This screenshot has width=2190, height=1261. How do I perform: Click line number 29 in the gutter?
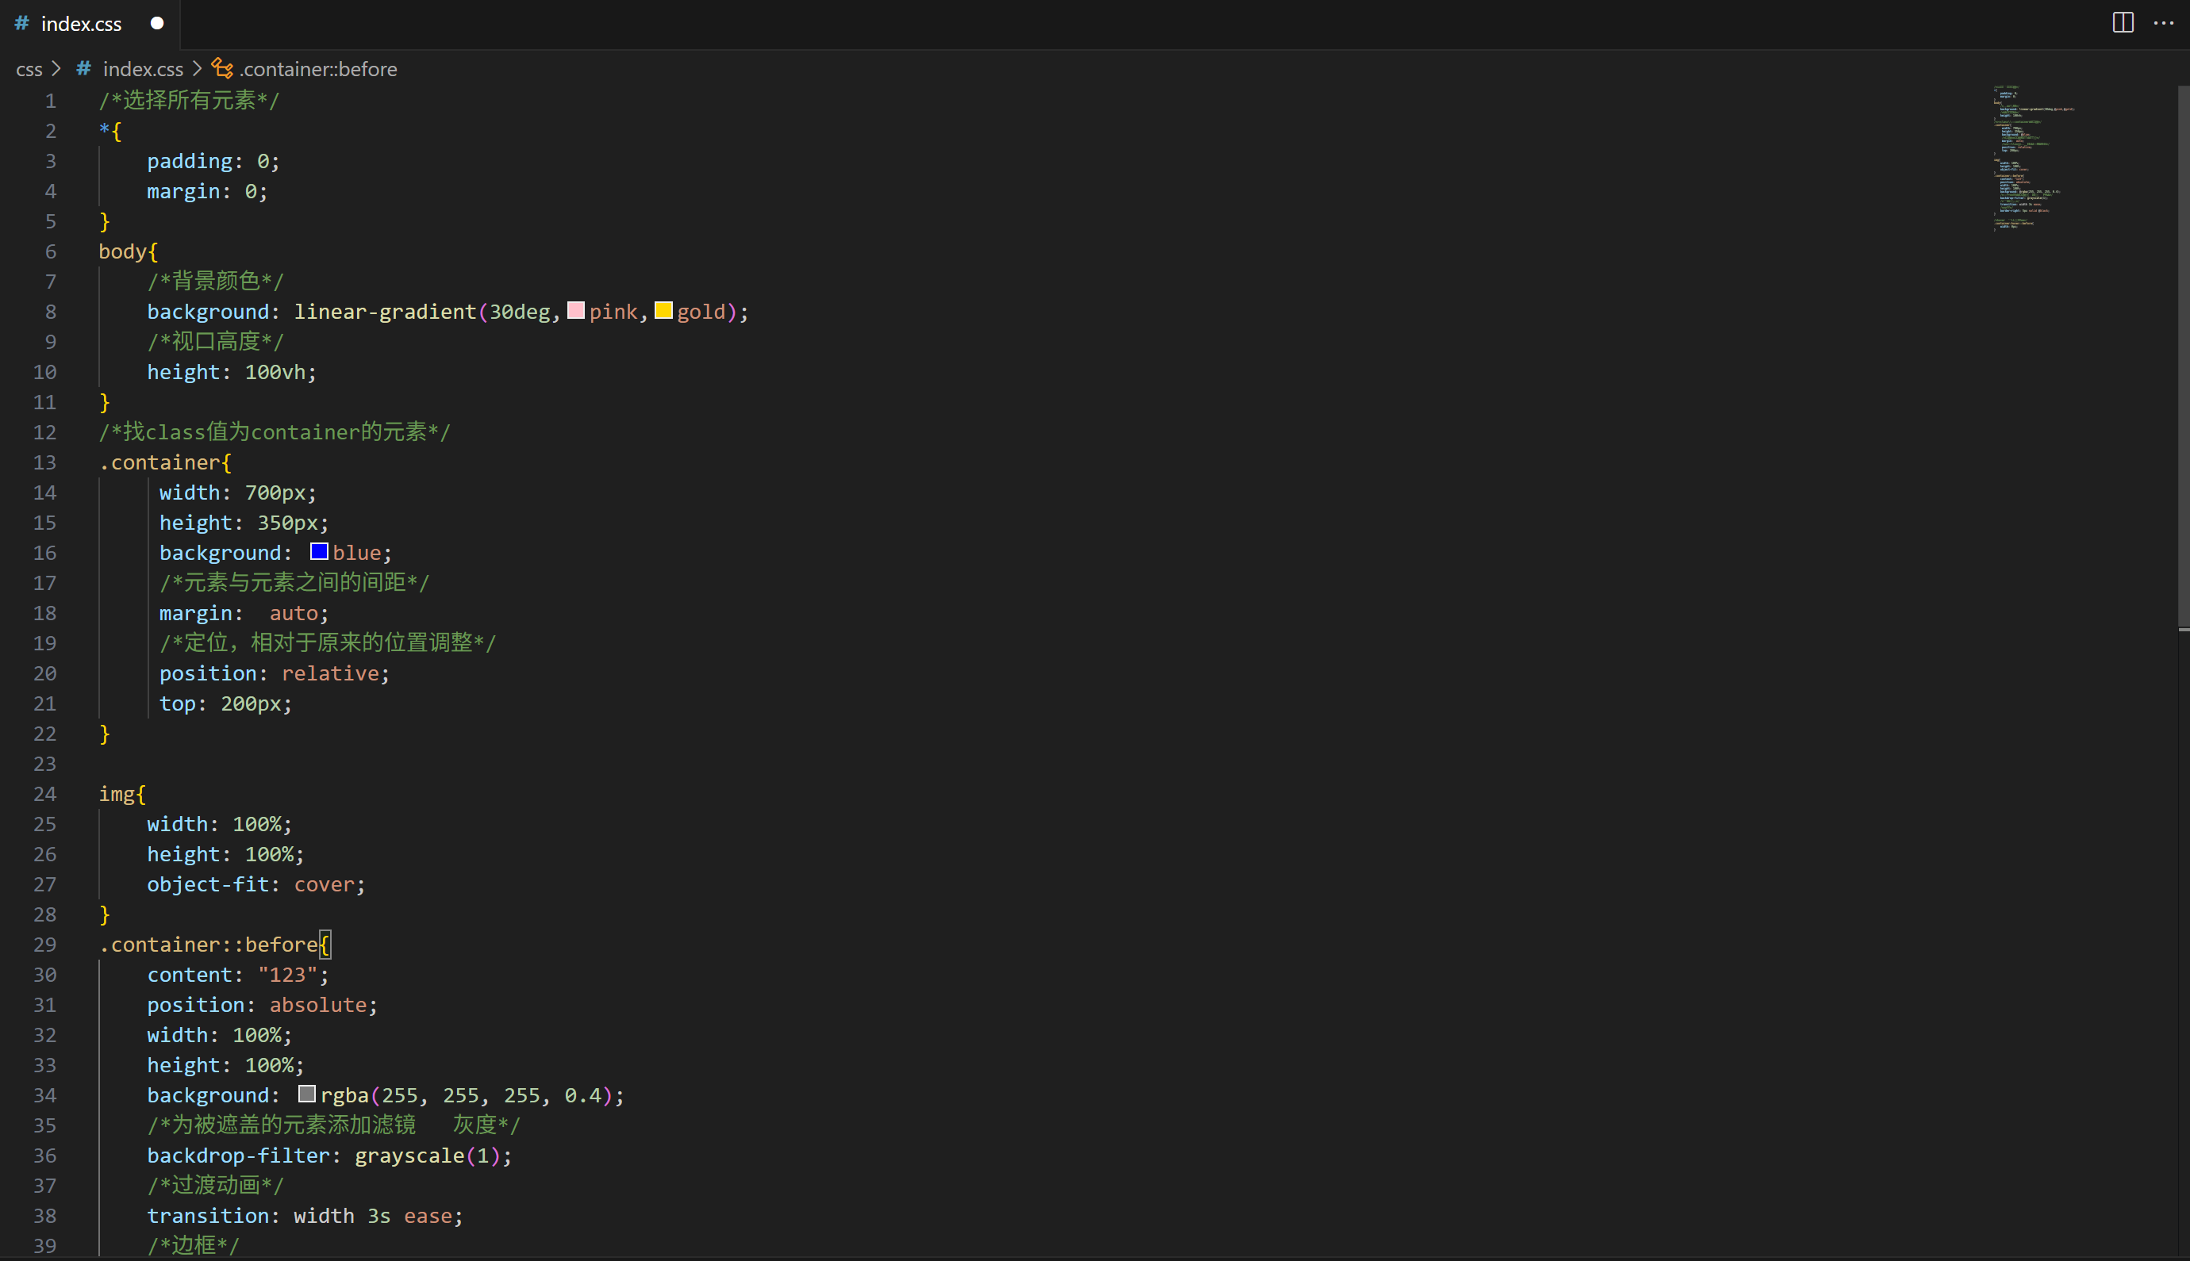pyautogui.click(x=45, y=945)
